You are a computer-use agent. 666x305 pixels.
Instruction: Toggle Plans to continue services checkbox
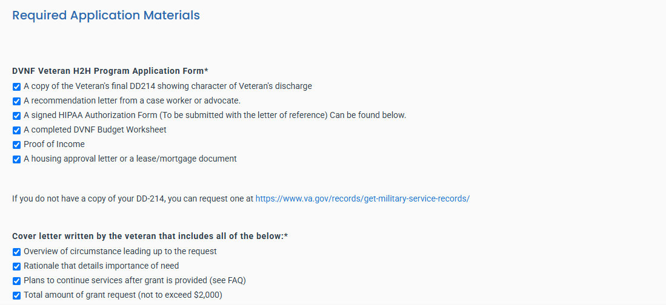point(16,281)
